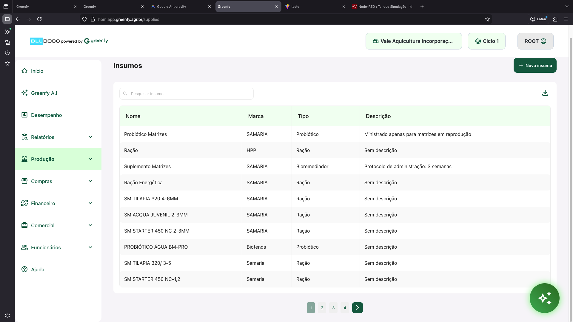
Task: Open the Greenfy A.I sparkle feature
Action: pyautogui.click(x=44, y=93)
